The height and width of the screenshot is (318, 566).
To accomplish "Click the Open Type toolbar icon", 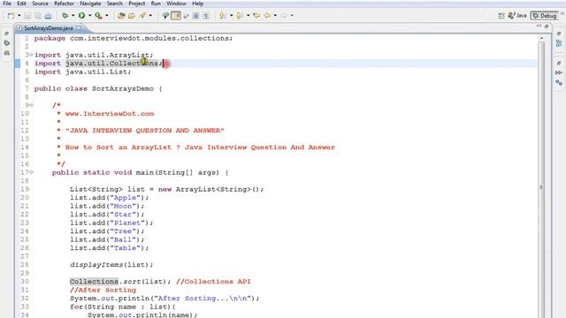I will tap(132, 16).
